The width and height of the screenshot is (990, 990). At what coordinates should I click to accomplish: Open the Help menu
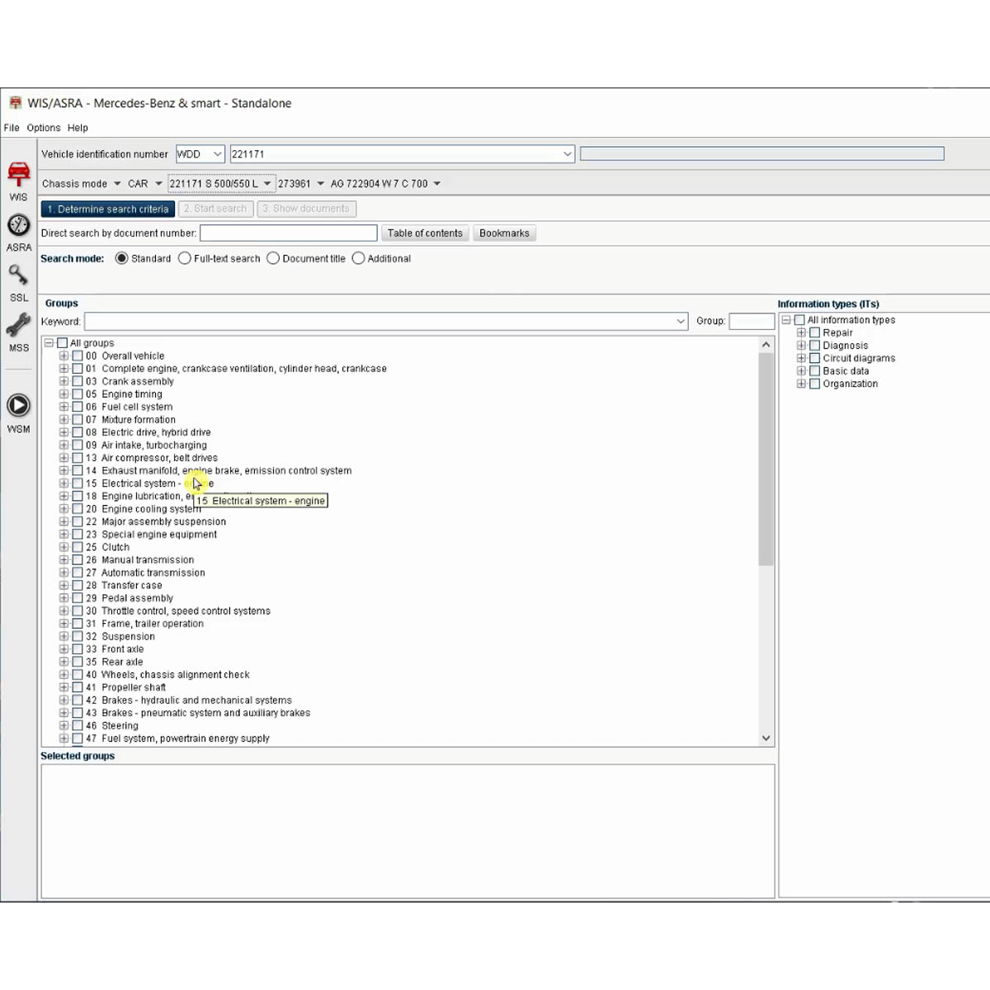point(78,128)
